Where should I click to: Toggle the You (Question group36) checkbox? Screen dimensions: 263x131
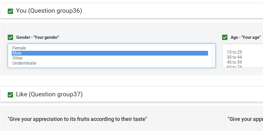(x=10, y=11)
